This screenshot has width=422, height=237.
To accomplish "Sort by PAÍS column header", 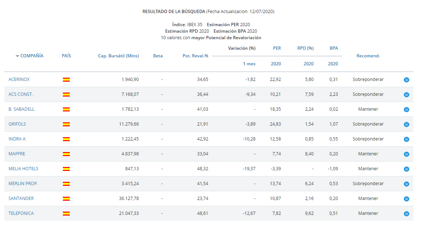I will (x=66, y=56).
